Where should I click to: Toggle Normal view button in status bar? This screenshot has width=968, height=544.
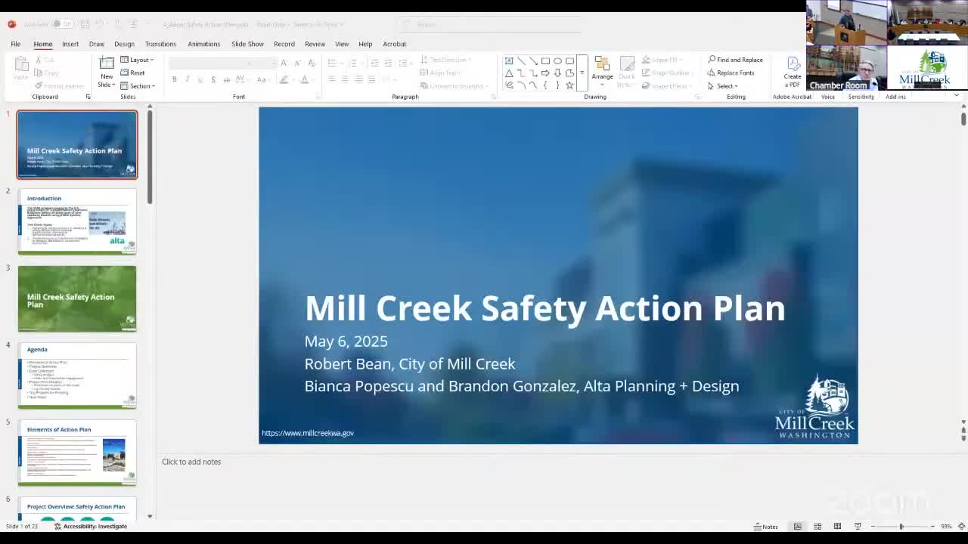[797, 527]
